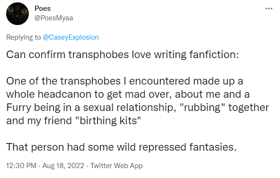Open the Poes display name profile
Screen dimensions: 280x178
click(42, 8)
